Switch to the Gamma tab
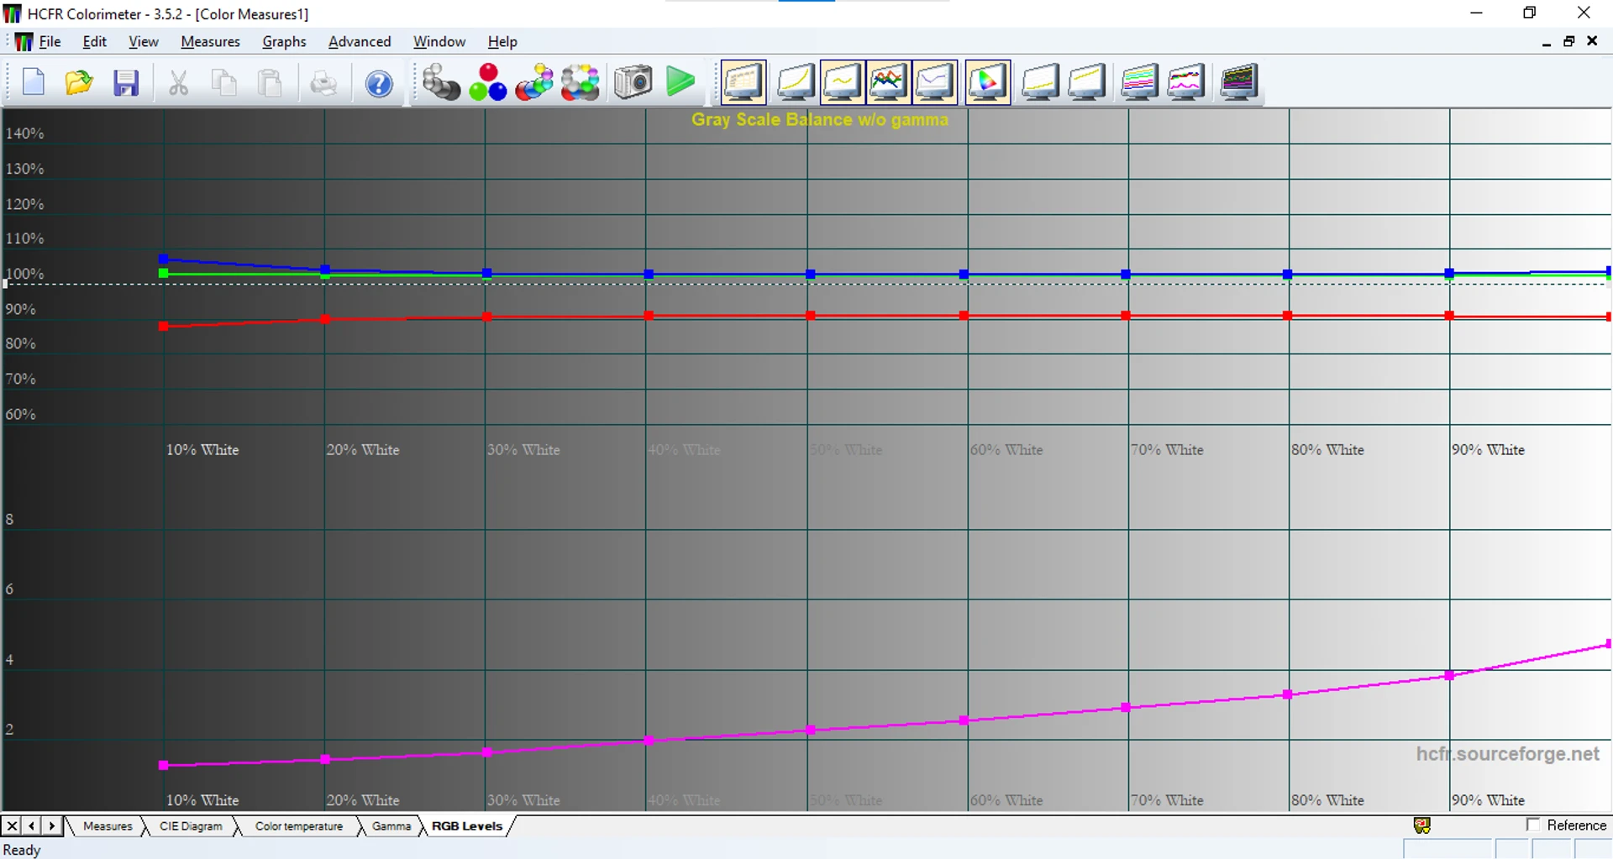 click(x=391, y=826)
